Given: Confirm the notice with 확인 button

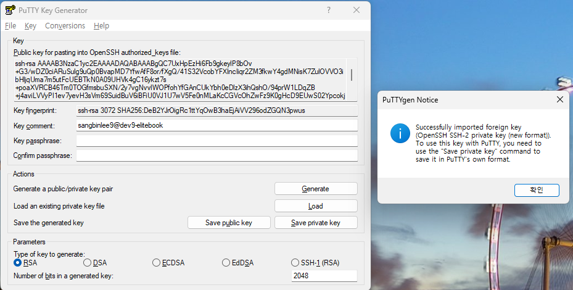Looking at the screenshot, I should [537, 190].
